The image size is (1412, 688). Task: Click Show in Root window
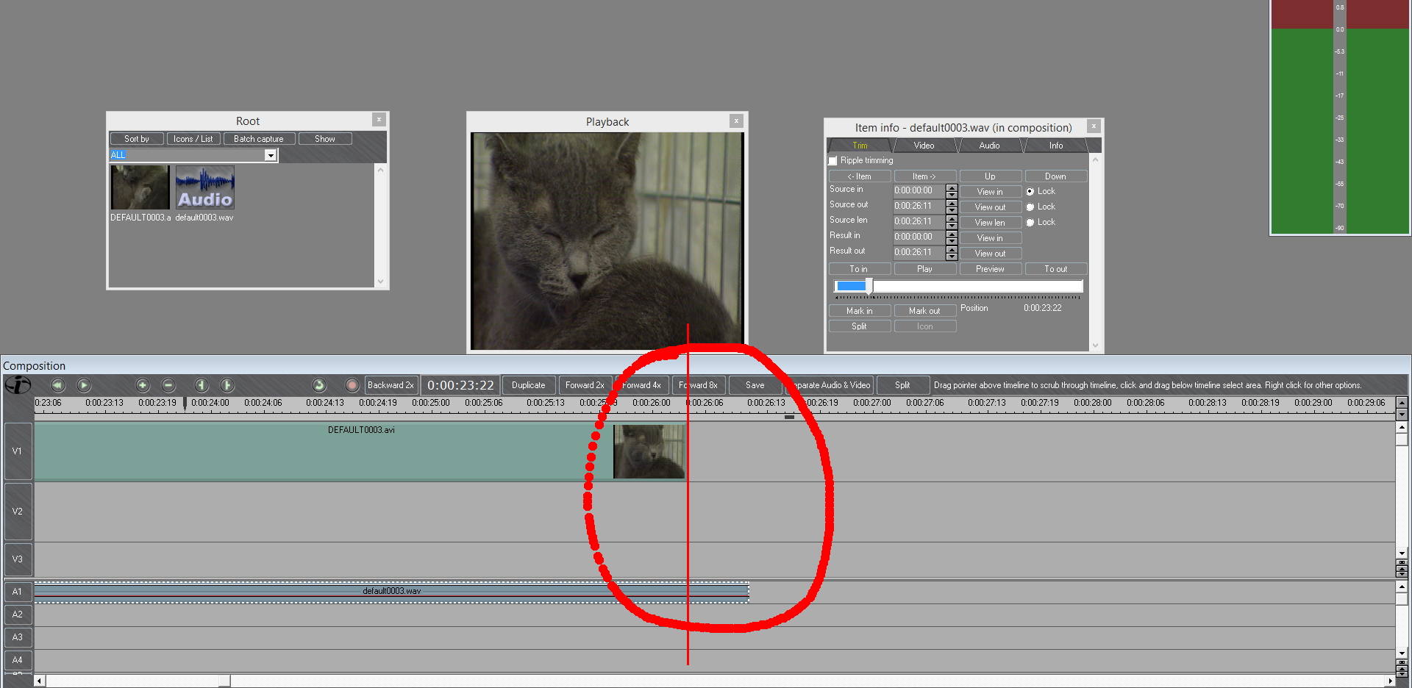click(x=325, y=139)
